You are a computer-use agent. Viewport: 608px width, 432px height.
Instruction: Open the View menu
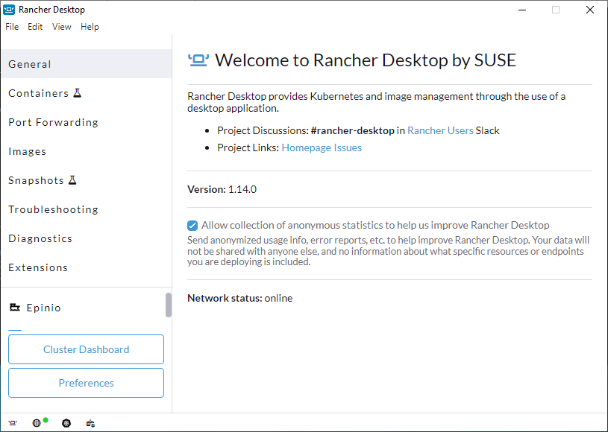62,27
